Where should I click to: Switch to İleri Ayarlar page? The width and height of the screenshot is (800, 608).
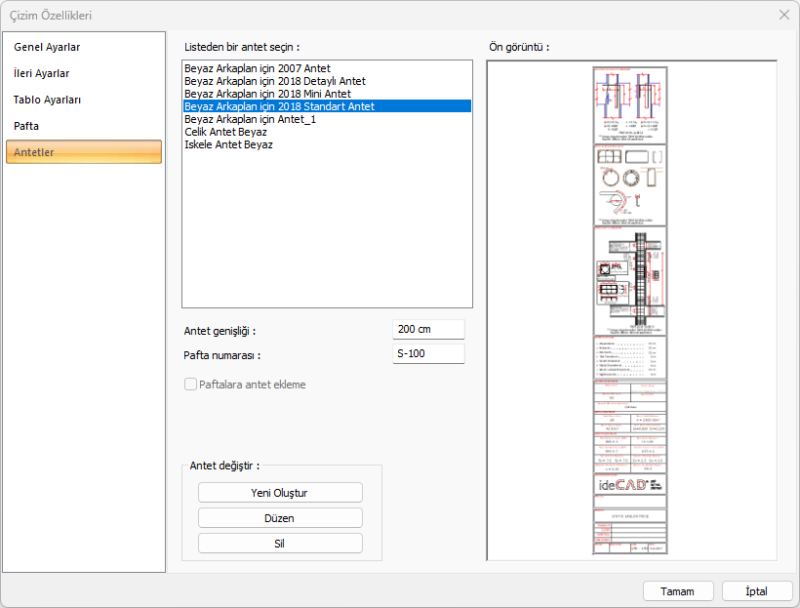pyautogui.click(x=42, y=73)
